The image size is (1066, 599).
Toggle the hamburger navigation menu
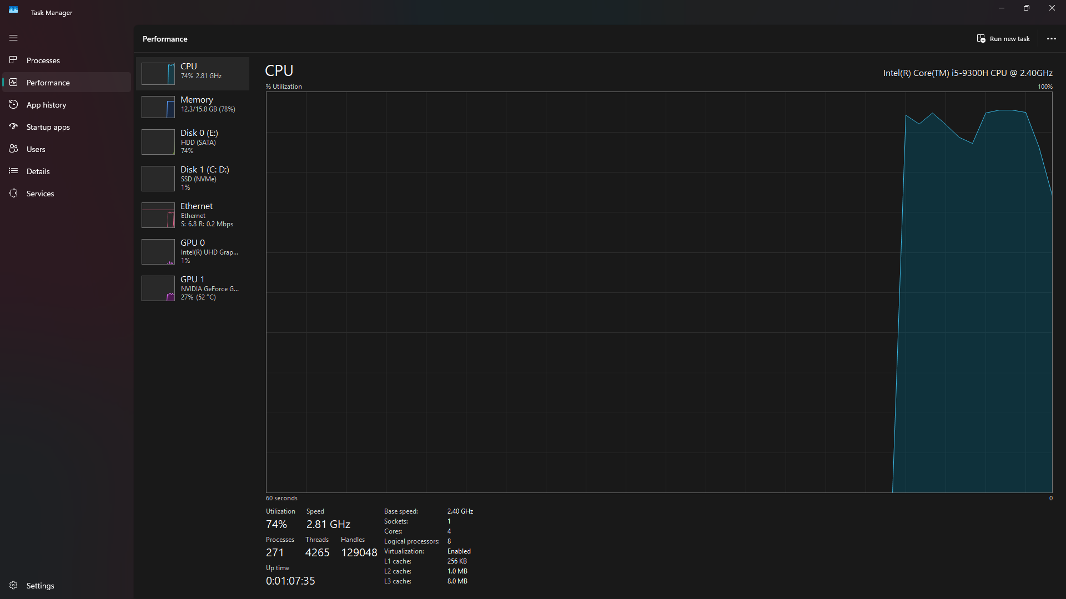coord(13,38)
